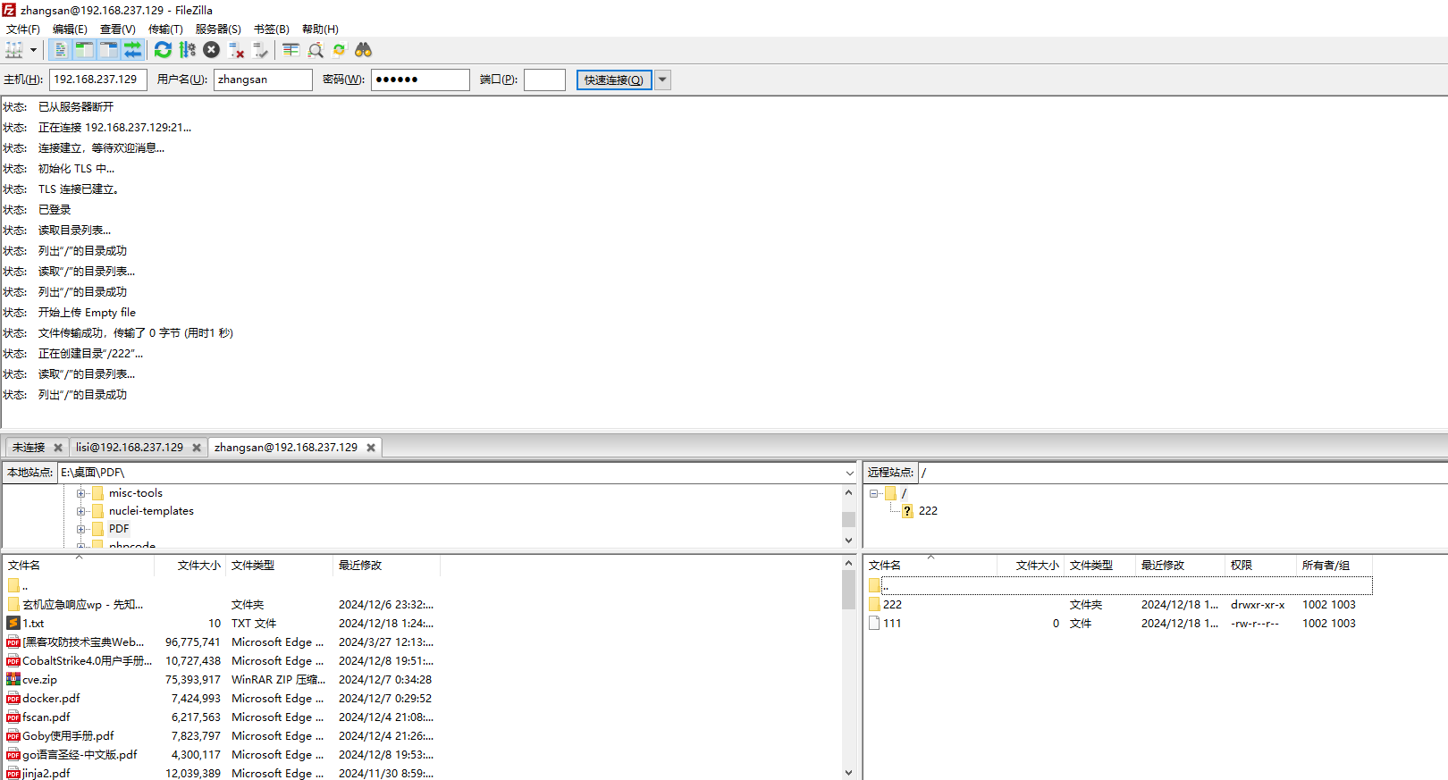
Task: Select the remote folder 222 in file list
Action: pos(892,605)
